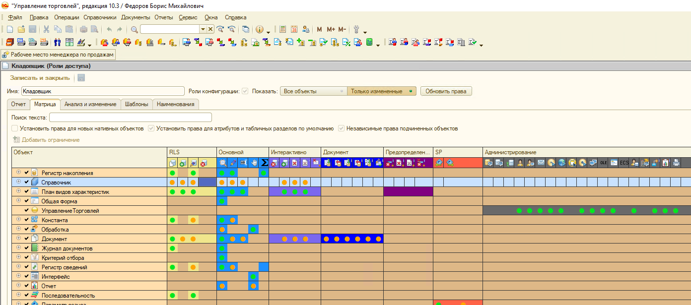Viewport: 691px width, 305px height.
Task: Switch to the Наименования tab
Action: click(176, 104)
